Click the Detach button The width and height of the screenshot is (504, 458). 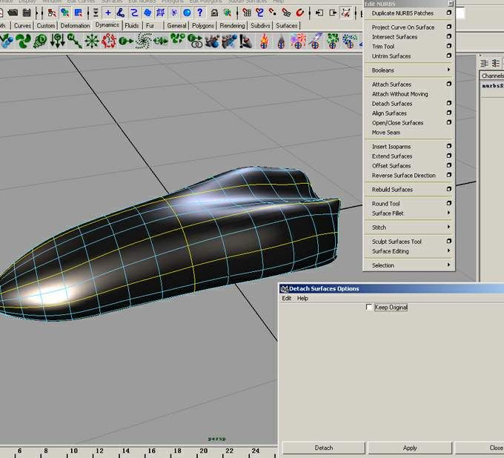click(x=324, y=448)
